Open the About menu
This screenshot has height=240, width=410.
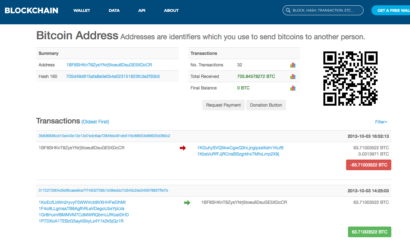[x=171, y=10]
